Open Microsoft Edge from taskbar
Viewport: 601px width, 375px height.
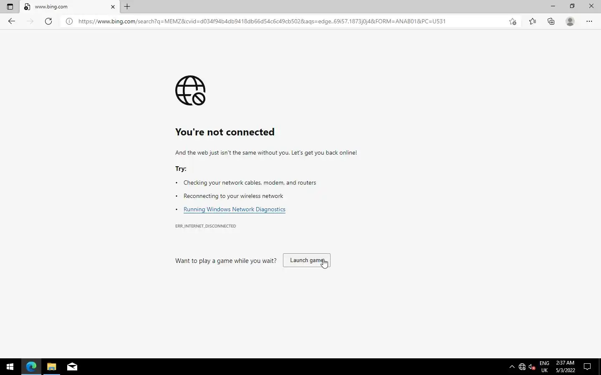pos(31,367)
